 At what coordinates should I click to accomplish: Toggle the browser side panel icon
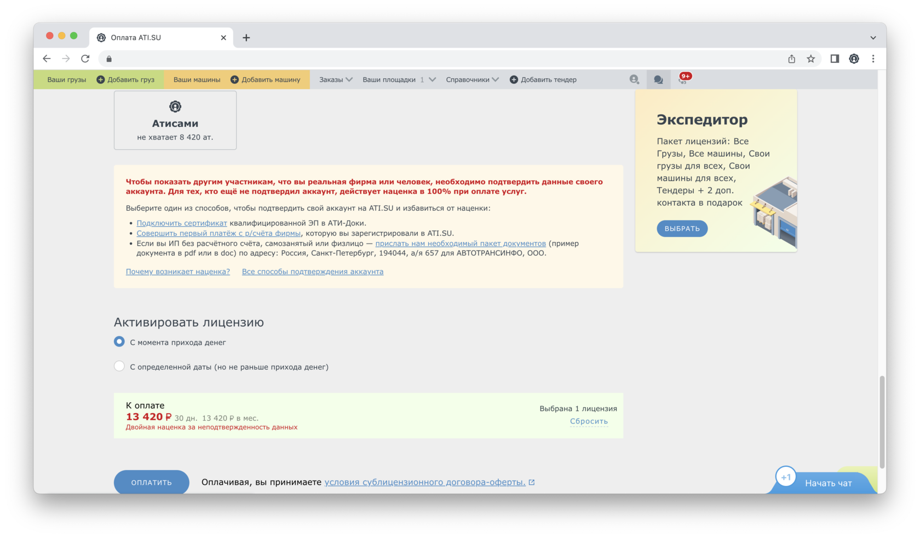[835, 59]
